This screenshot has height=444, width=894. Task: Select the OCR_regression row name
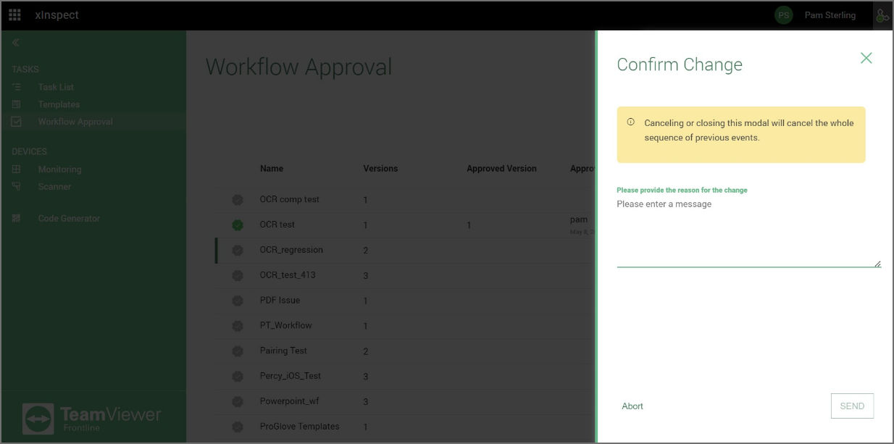pos(291,250)
